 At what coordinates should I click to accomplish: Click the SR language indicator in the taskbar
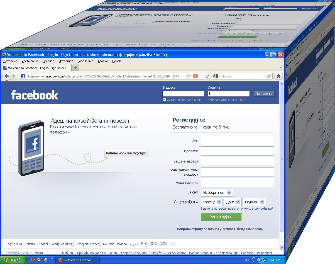coord(247,260)
